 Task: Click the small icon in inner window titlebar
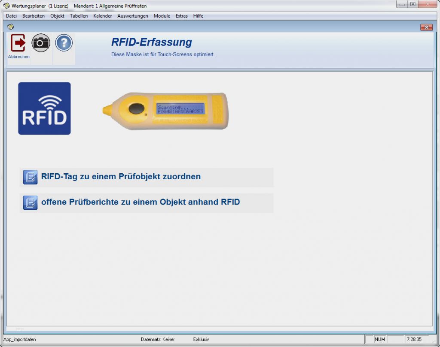tap(11, 27)
